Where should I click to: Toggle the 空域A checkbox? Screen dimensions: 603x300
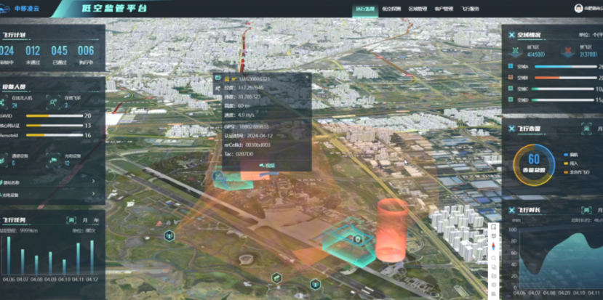pos(511,66)
